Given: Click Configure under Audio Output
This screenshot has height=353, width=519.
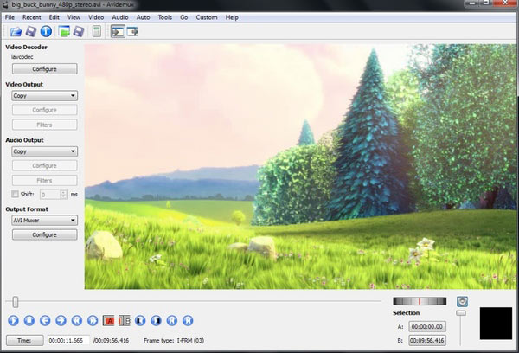Looking at the screenshot, I should coord(45,165).
